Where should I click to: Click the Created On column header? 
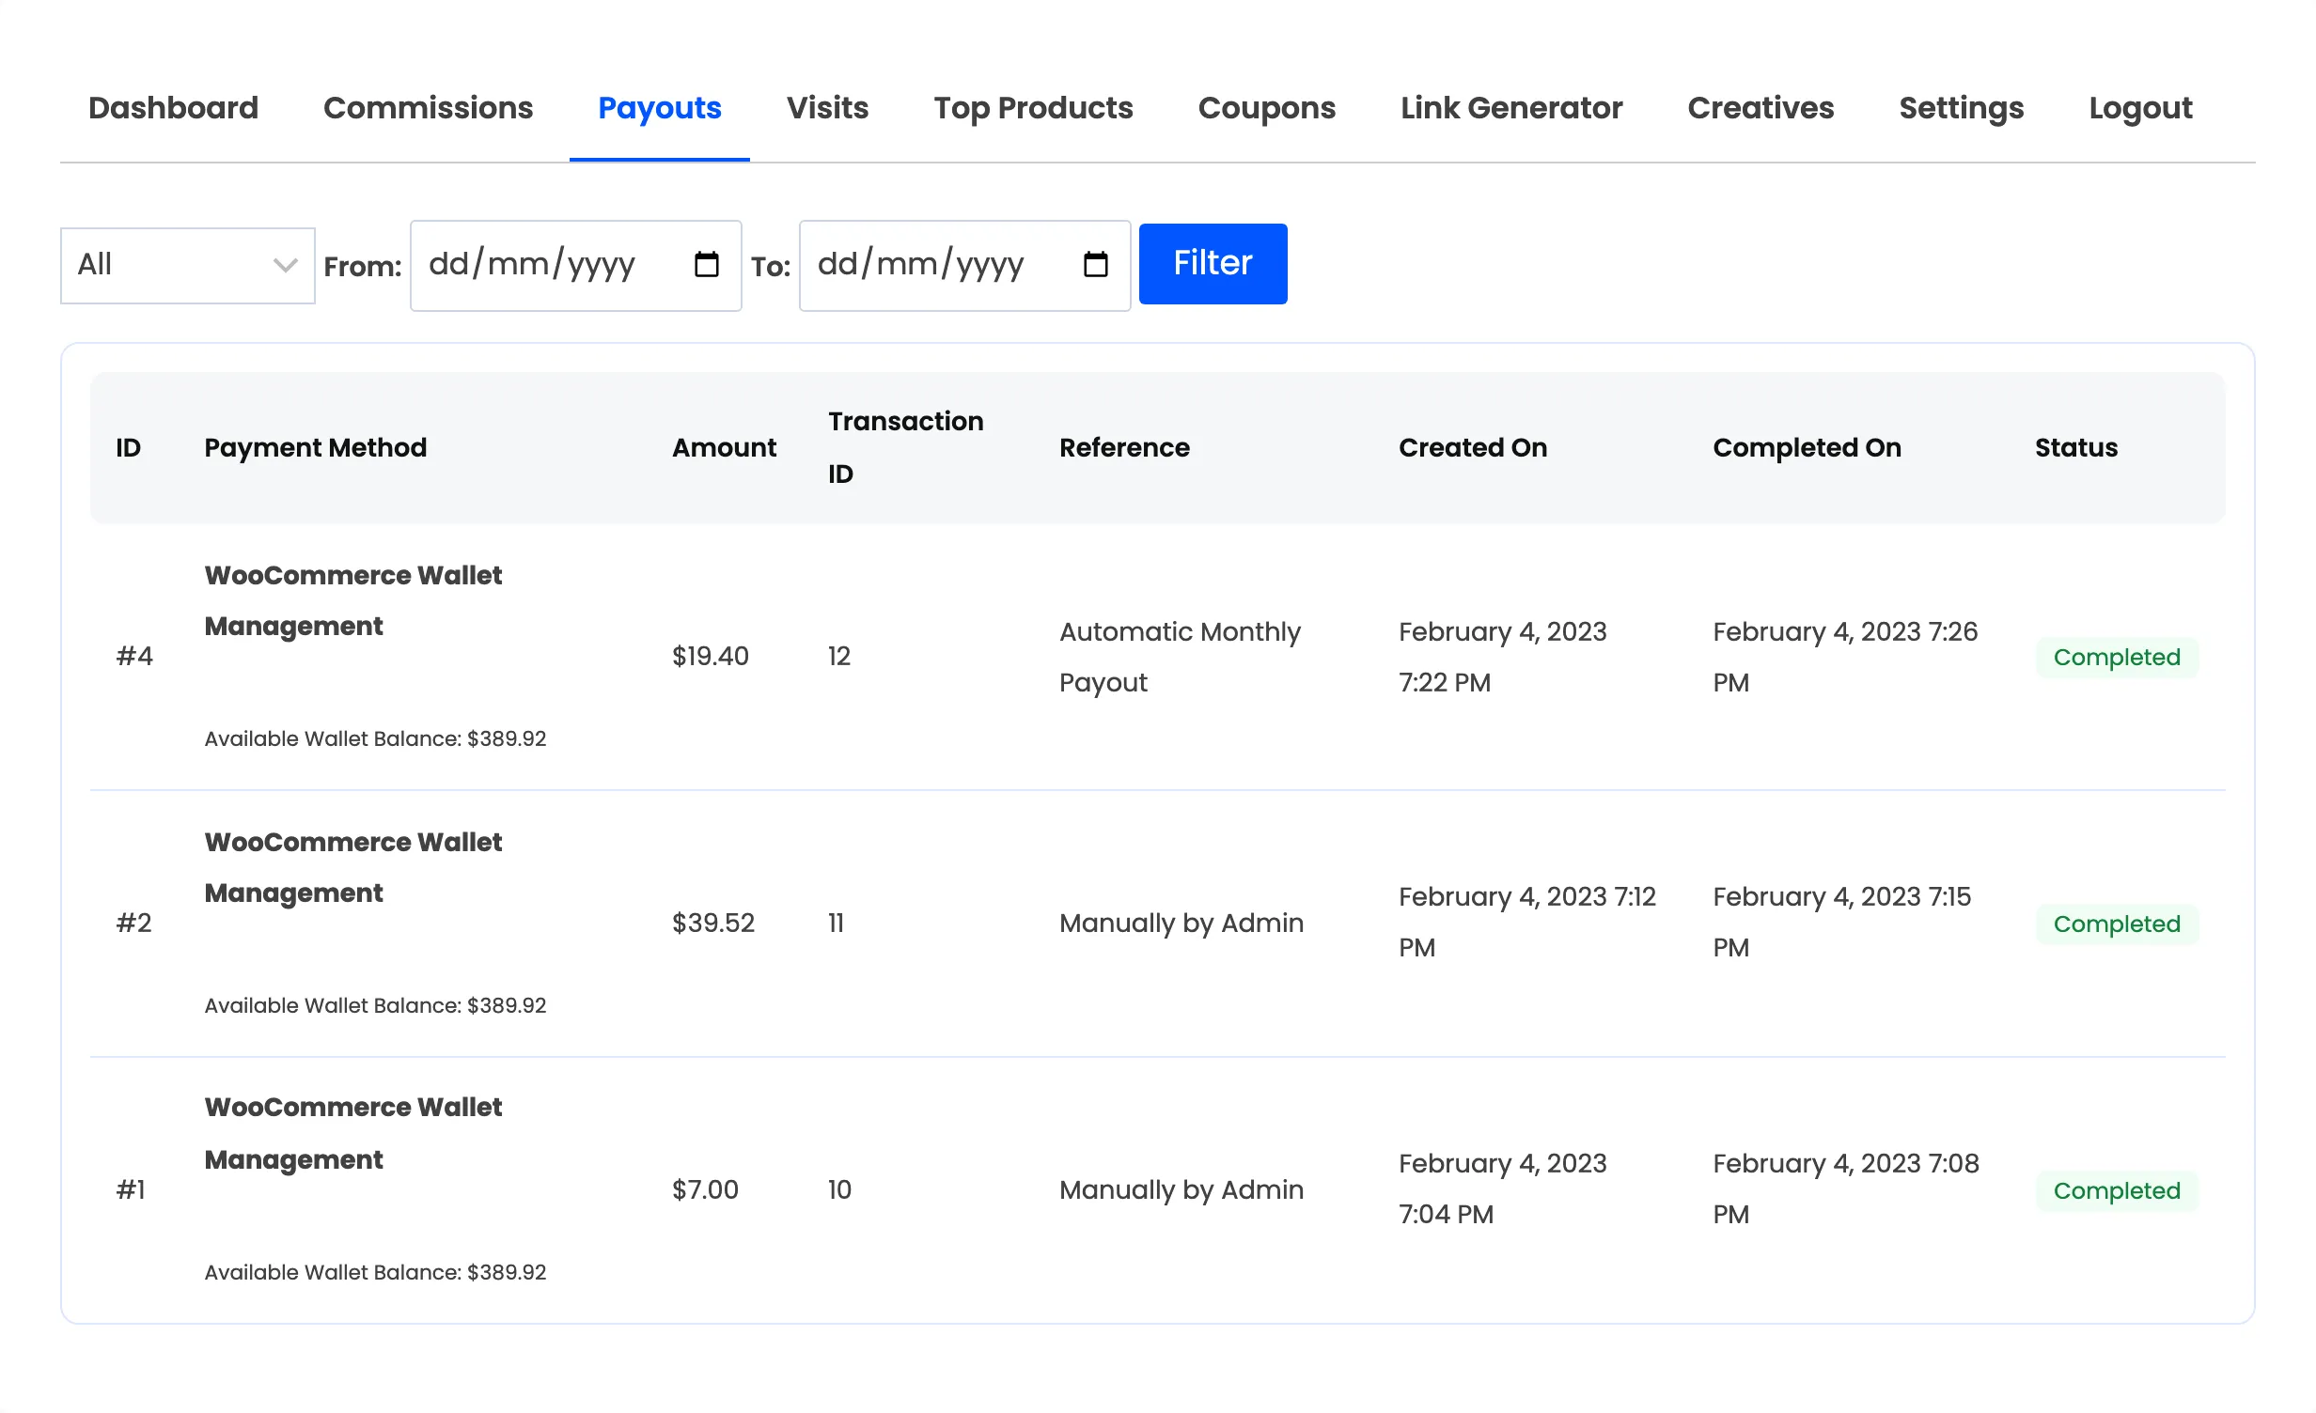(x=1472, y=447)
